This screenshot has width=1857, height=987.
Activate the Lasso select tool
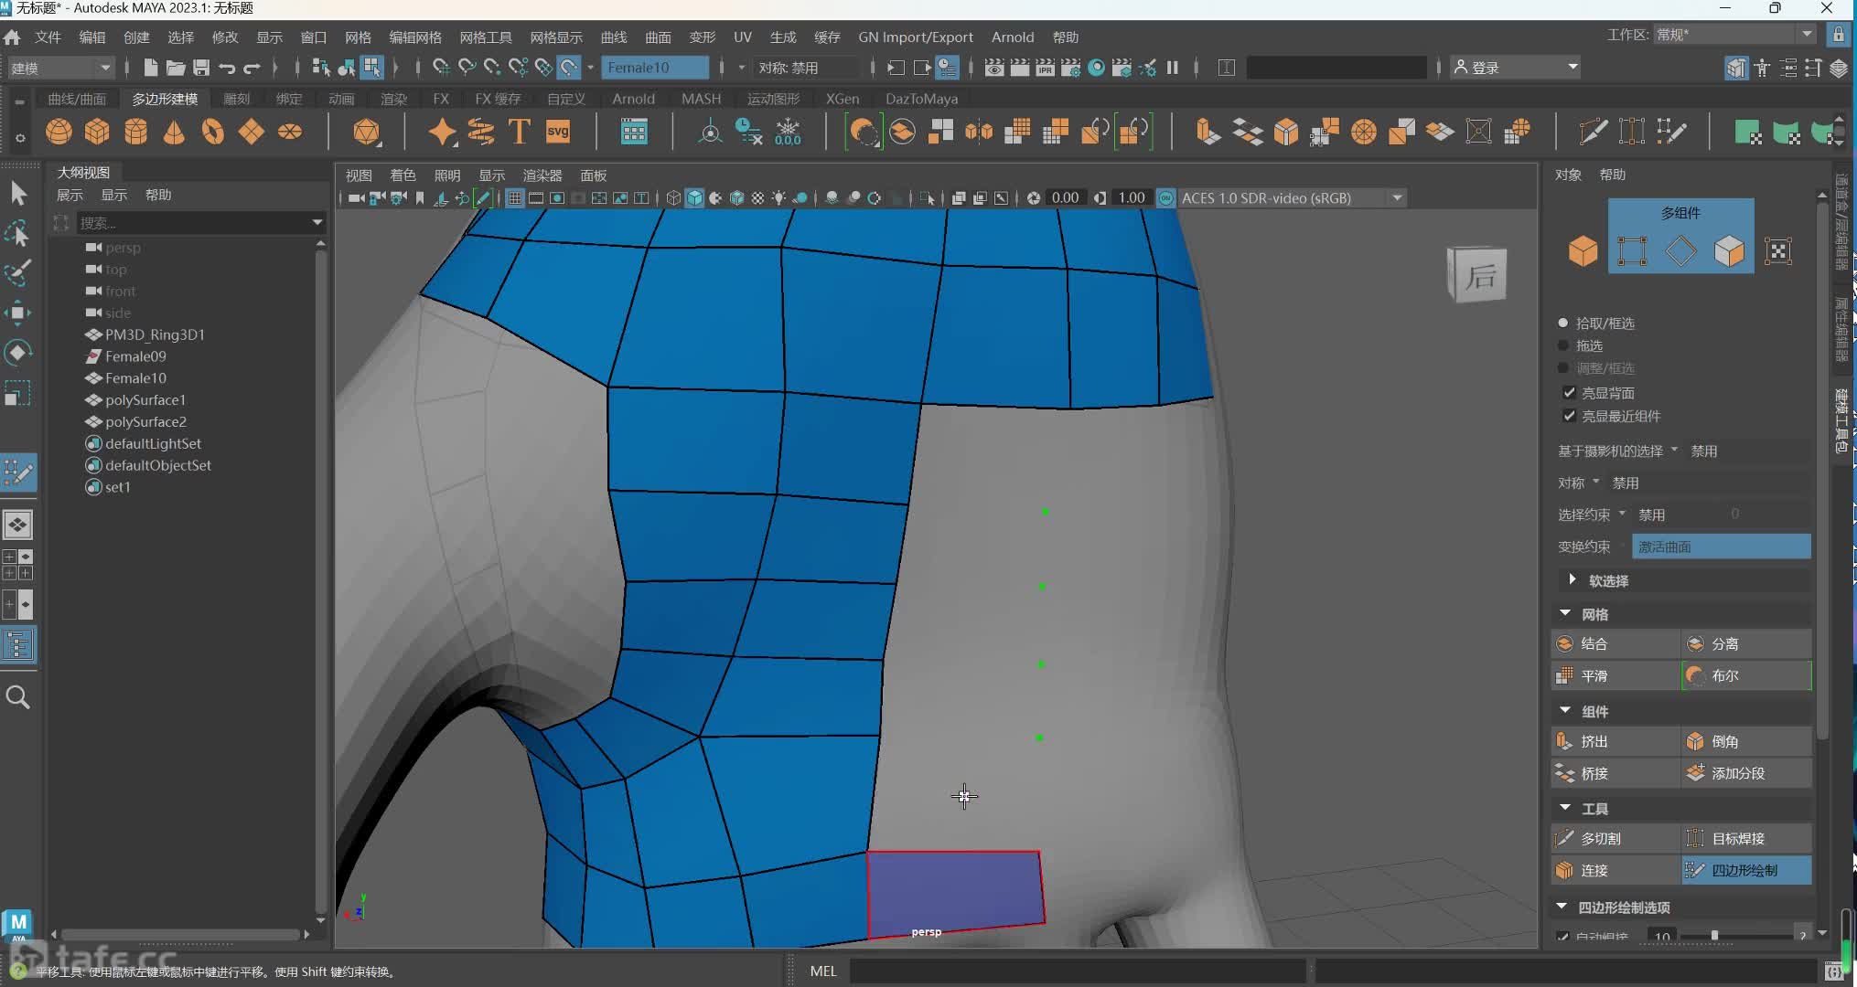18,234
